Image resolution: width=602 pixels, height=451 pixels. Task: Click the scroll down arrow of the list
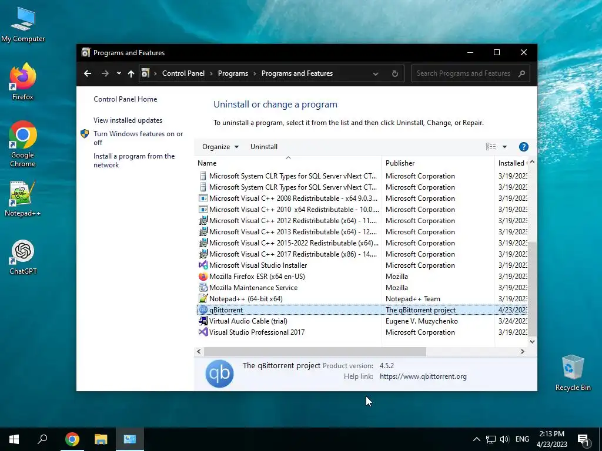coord(532,341)
